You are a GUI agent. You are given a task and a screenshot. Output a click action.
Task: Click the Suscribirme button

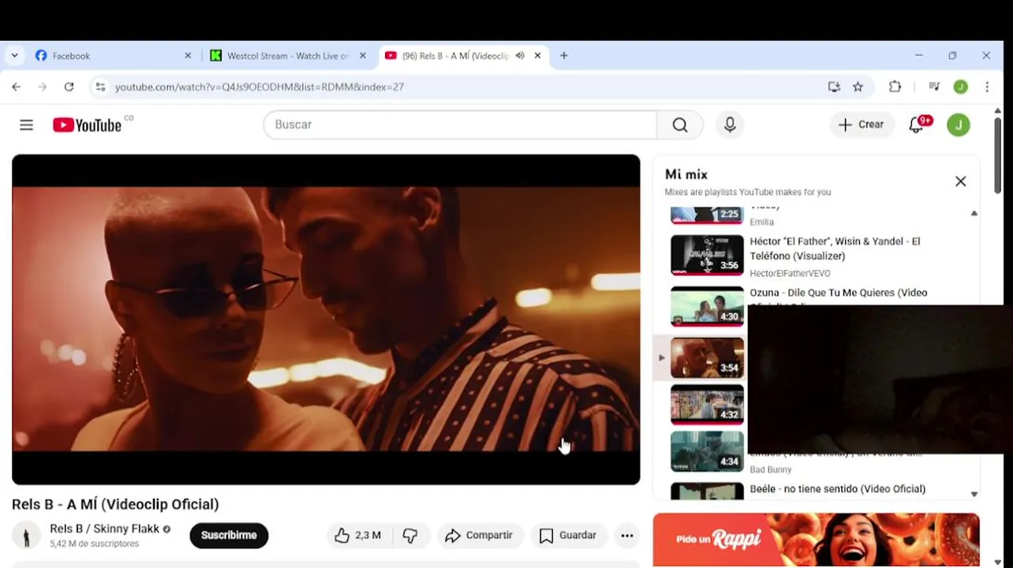[x=229, y=535]
